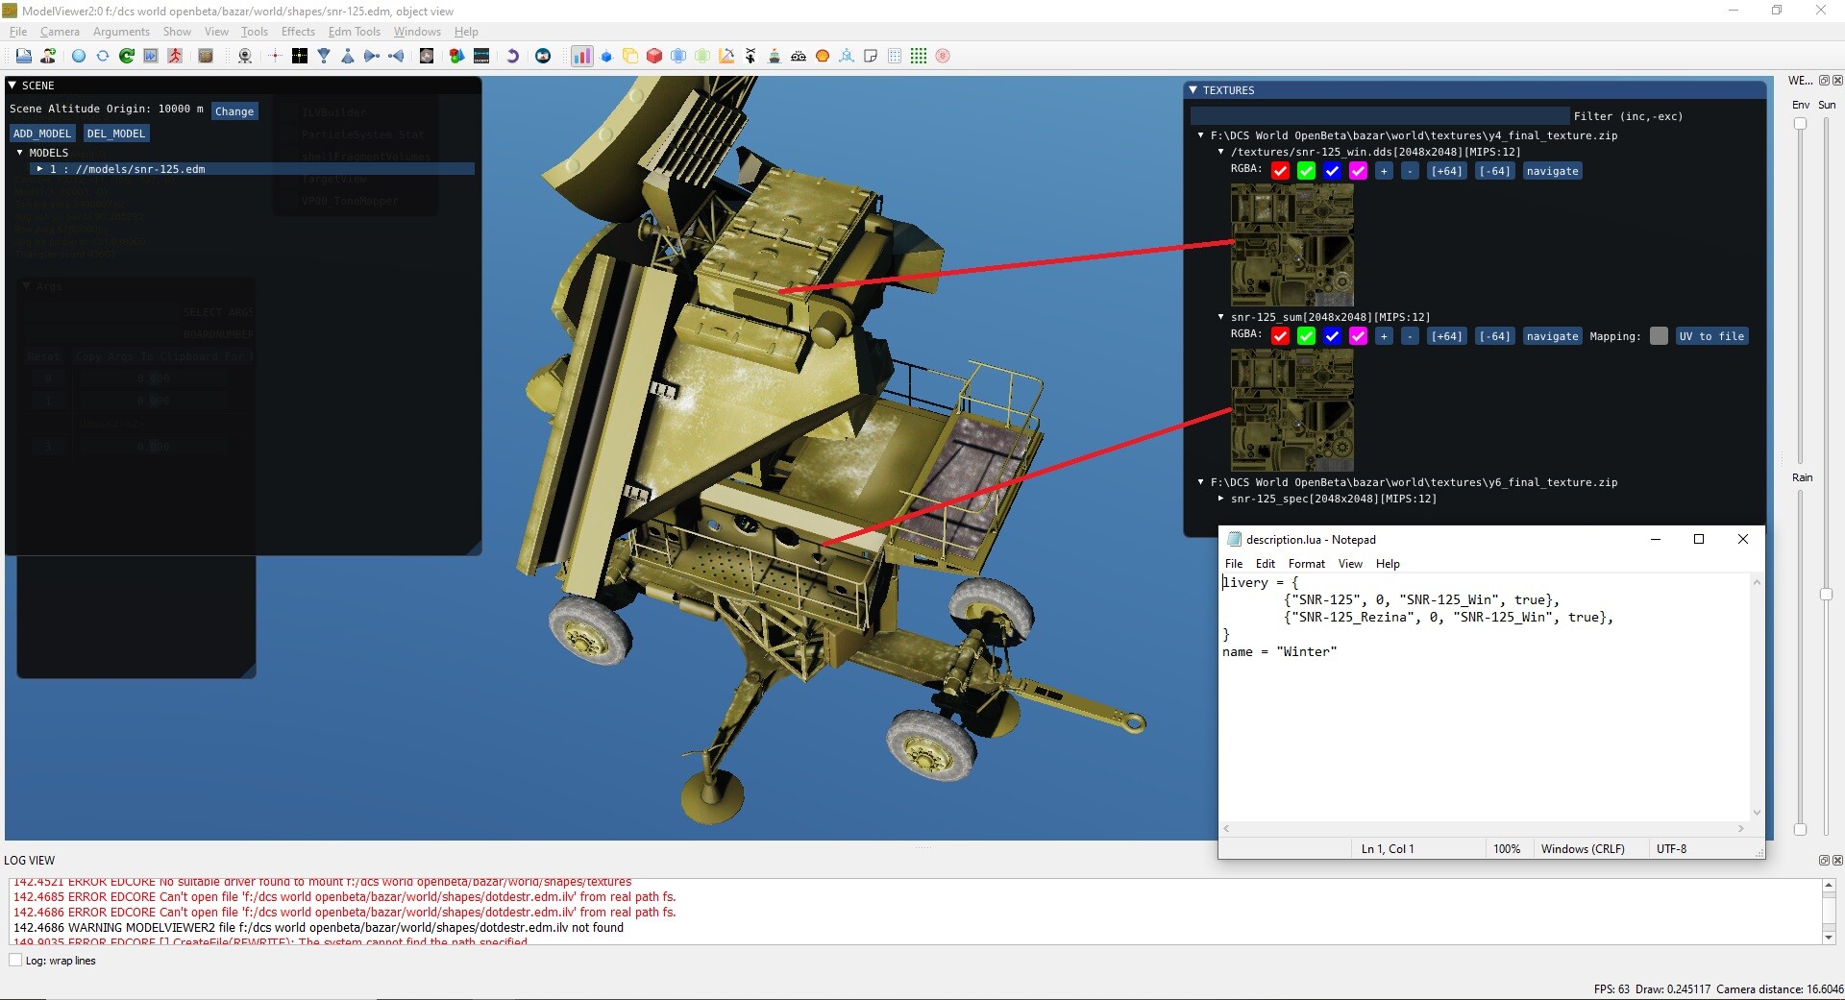The image size is (1845, 1000).
Task: Expand model 1 snr-125.edm tree item
Action: 39,169
